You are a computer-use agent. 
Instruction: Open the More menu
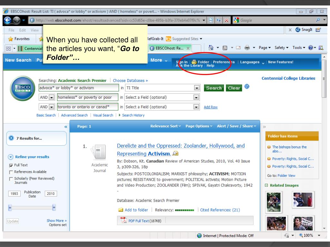click(x=159, y=60)
